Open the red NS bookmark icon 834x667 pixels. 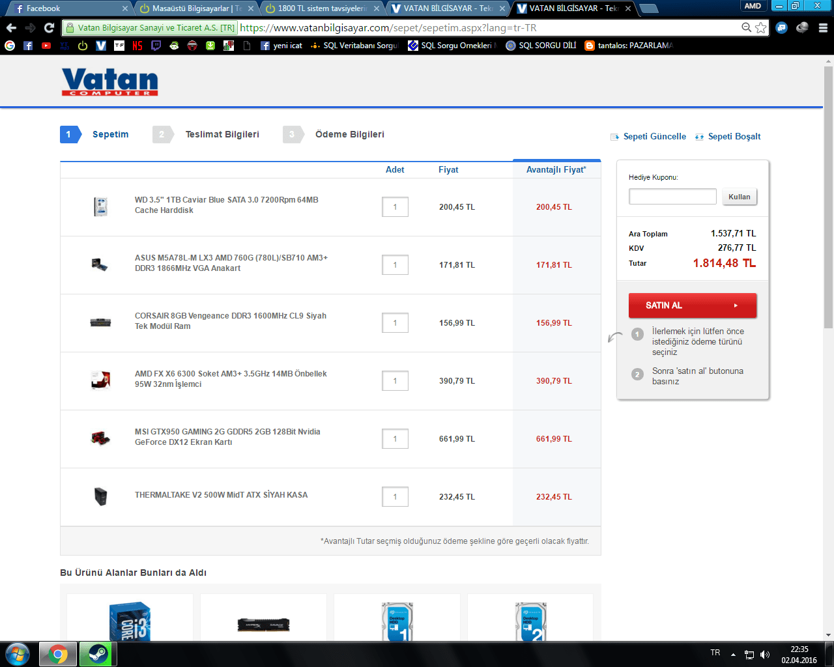coord(137,46)
